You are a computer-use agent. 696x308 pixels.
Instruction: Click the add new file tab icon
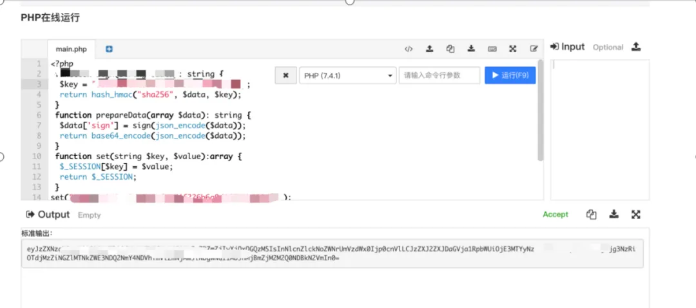coord(109,49)
